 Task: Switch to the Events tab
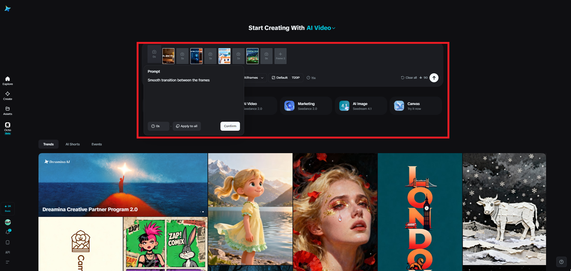96,144
